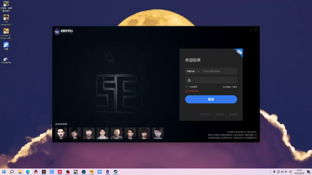Viewport: 312px width, 175px height.
Task: Focus the phone/email/game ID input field
Action: 219,71
